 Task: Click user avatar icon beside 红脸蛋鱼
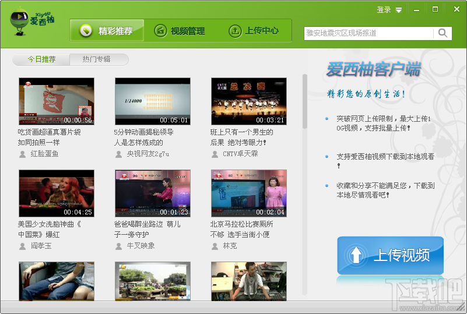pos(22,154)
